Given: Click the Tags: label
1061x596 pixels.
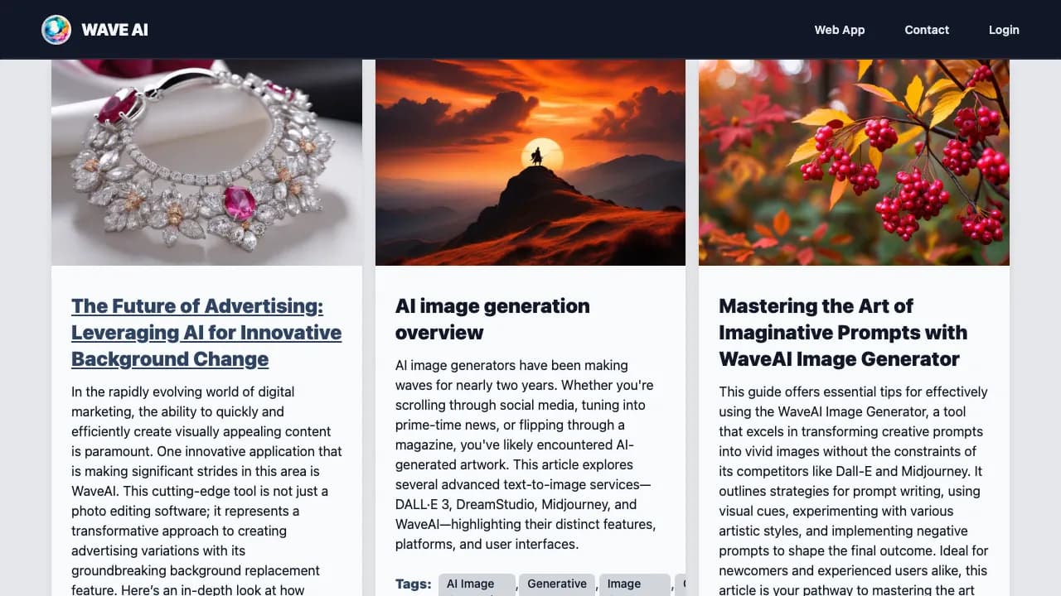Looking at the screenshot, I should [x=413, y=584].
